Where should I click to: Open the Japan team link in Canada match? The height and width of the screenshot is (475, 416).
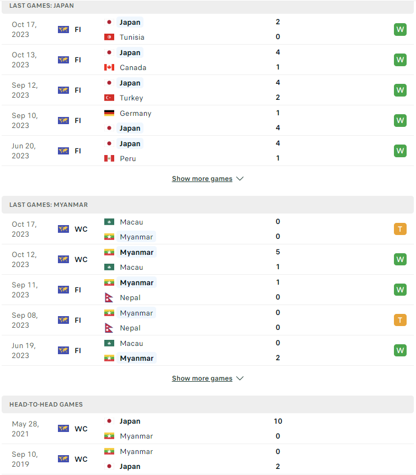click(130, 53)
